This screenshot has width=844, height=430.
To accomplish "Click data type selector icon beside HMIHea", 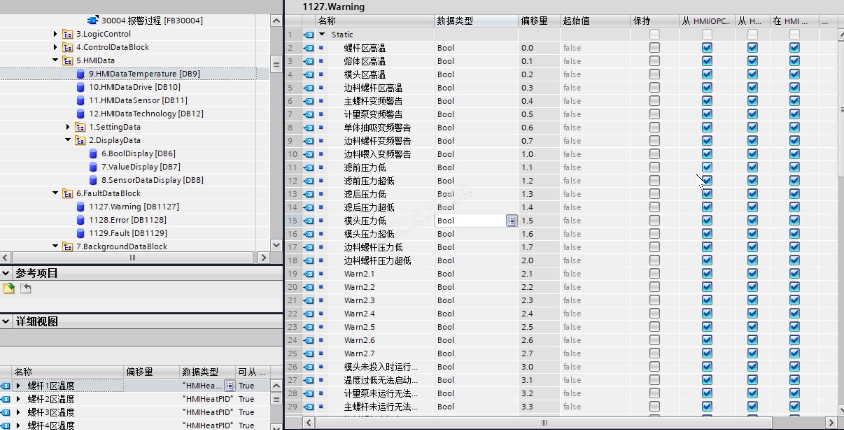I will click(230, 386).
